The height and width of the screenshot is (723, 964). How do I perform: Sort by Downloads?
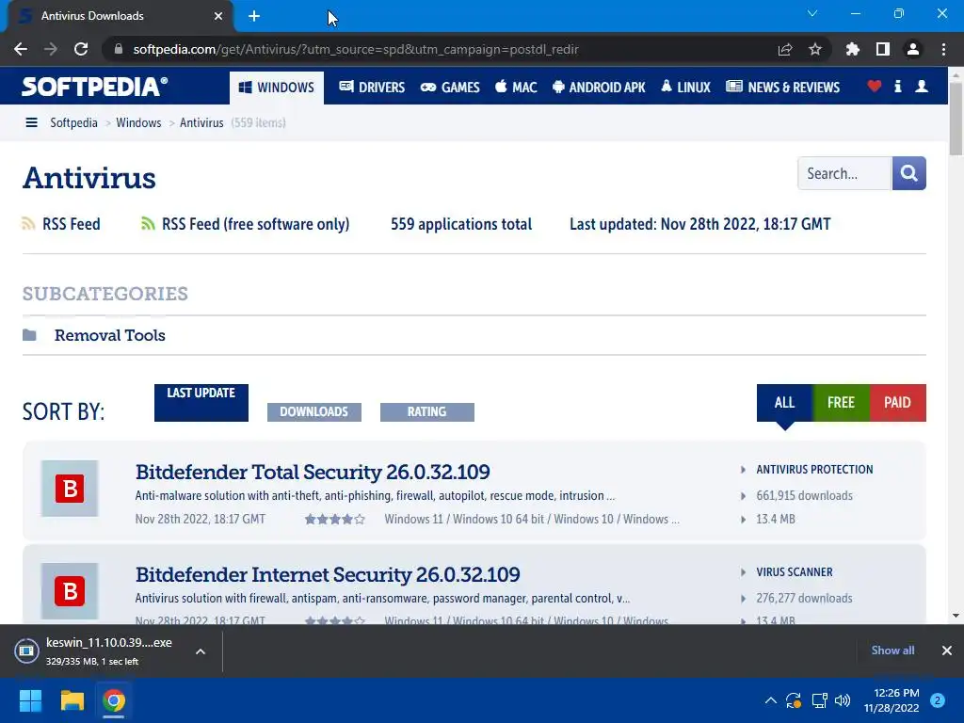pyautogui.click(x=314, y=412)
